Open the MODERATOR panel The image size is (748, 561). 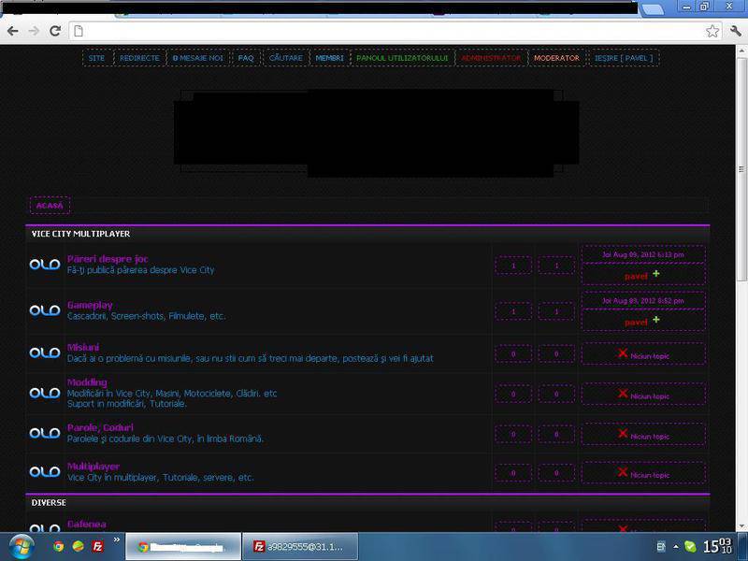(556, 58)
